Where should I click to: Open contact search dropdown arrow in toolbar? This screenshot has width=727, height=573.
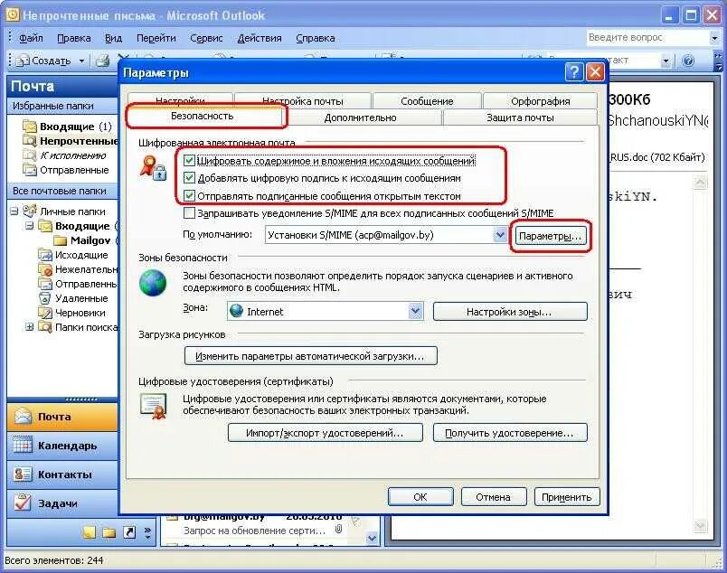pos(666,61)
